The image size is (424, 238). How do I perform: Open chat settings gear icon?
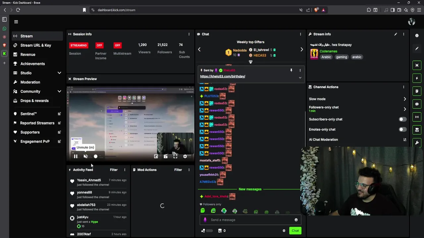pos(284,231)
